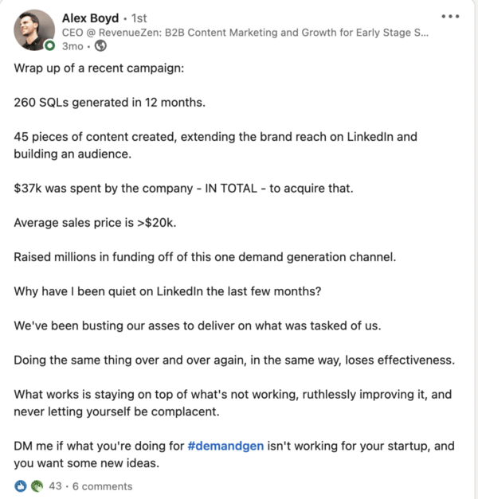Click the green clapping Celebrate reaction icon
This screenshot has width=478, height=499.
click(35, 485)
